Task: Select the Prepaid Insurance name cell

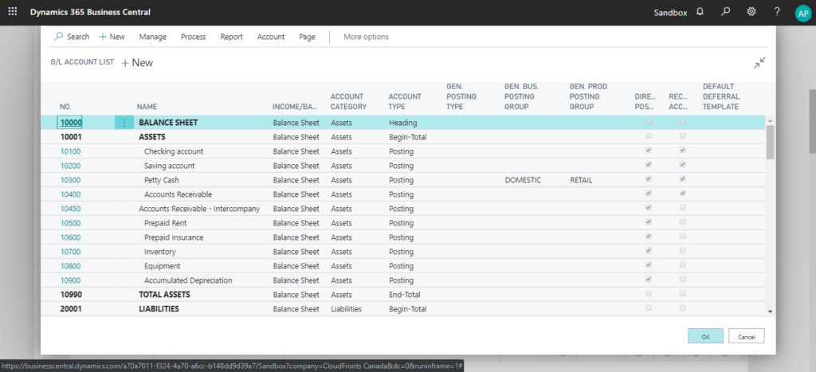Action: [174, 237]
